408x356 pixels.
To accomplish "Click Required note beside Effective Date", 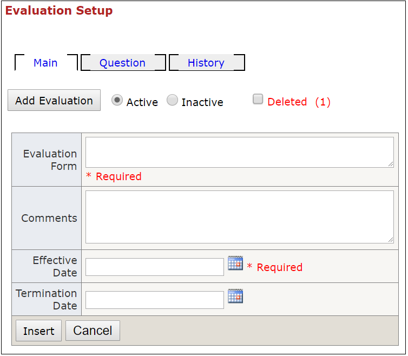I will click(x=275, y=267).
